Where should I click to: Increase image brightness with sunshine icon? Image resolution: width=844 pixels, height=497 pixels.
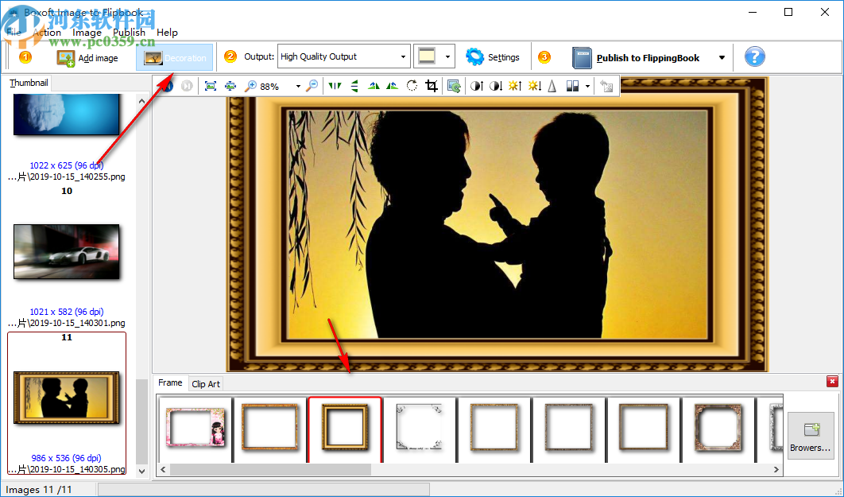tap(514, 85)
